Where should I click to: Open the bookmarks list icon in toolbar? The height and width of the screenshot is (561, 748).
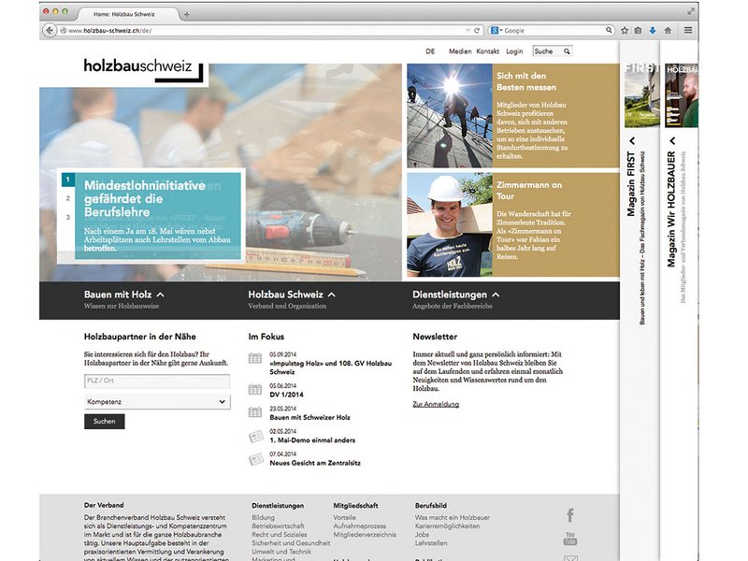tap(639, 31)
